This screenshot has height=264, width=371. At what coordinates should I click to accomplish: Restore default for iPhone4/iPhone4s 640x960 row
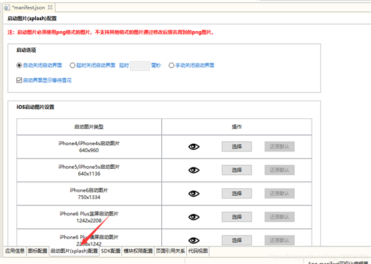click(279, 147)
